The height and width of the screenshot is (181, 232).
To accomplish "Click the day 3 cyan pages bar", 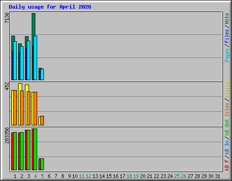I will pos(29,60).
